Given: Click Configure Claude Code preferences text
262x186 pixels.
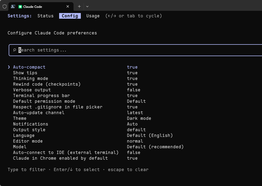Looking at the screenshot, I should tap(52, 33).
